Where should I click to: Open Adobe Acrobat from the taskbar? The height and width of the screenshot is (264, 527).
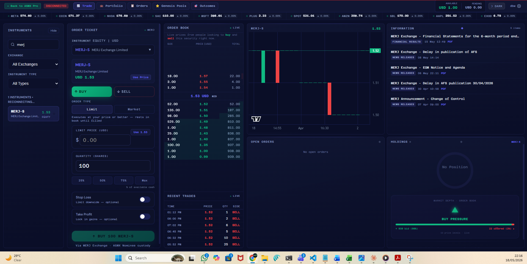pyautogui.click(x=398, y=258)
